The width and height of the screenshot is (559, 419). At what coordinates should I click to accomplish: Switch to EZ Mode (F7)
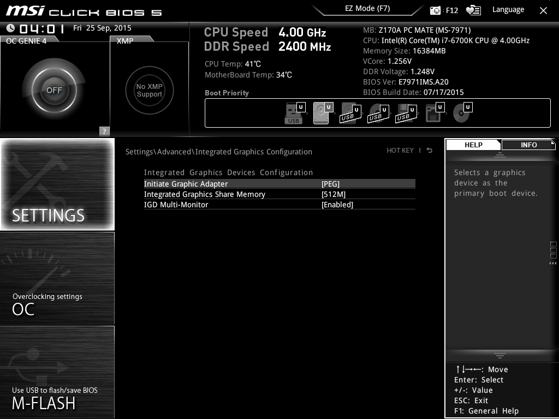pyautogui.click(x=367, y=9)
